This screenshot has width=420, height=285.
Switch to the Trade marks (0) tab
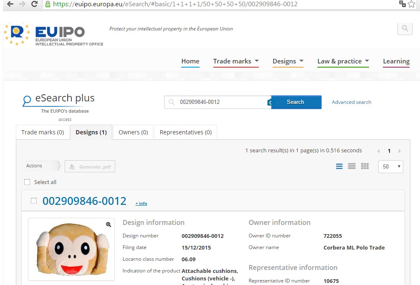(x=43, y=132)
